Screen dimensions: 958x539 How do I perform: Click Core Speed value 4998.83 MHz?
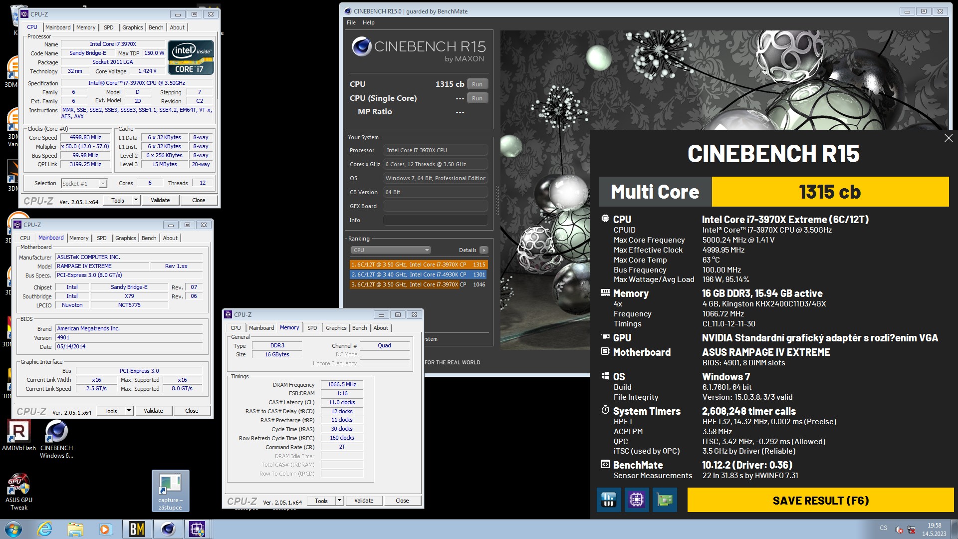(x=85, y=137)
